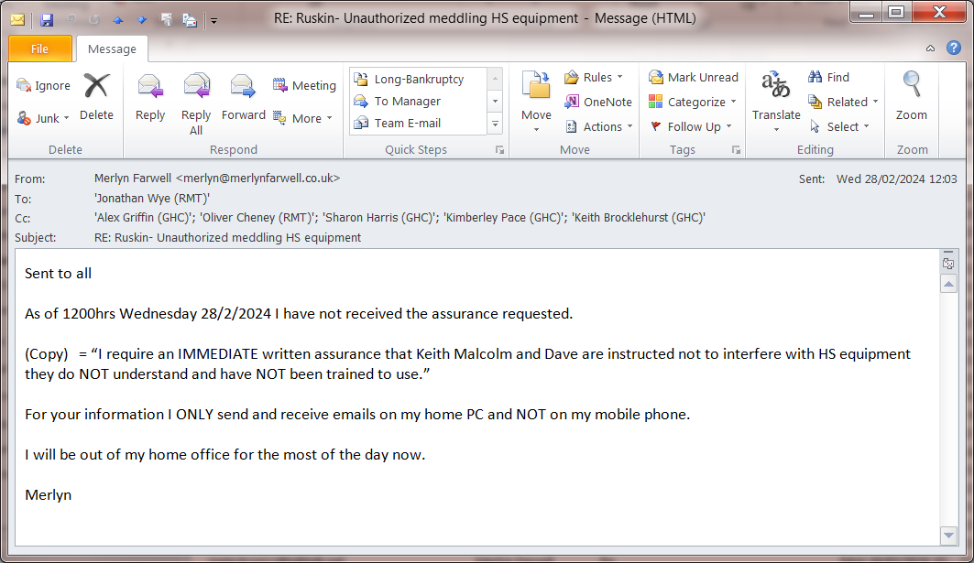This screenshot has width=974, height=563.
Task: Click scroll down arrow in message body
Action: pos(948,536)
